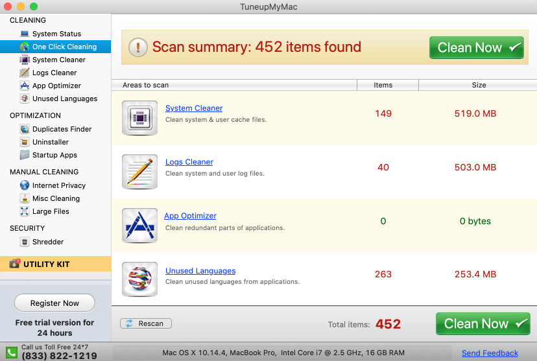Click the Uninstaller box icon
Screen dimensions: 537x361
click(24, 142)
